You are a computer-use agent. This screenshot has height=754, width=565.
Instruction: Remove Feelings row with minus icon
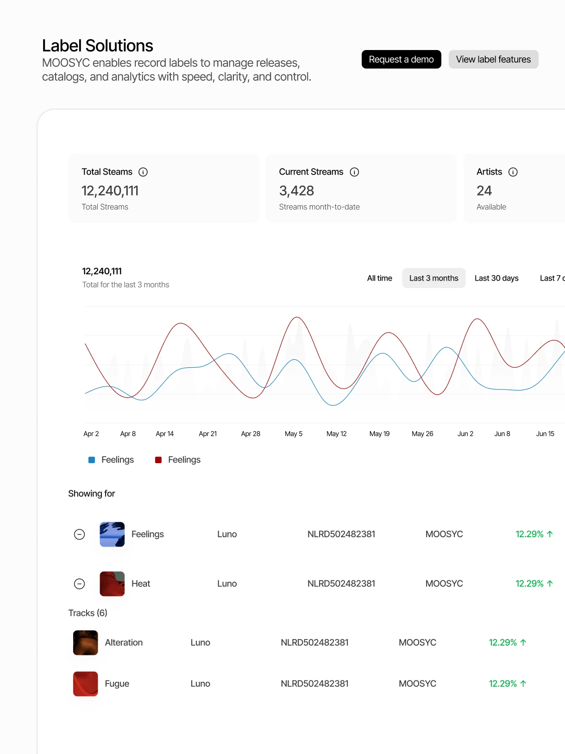pyautogui.click(x=80, y=534)
